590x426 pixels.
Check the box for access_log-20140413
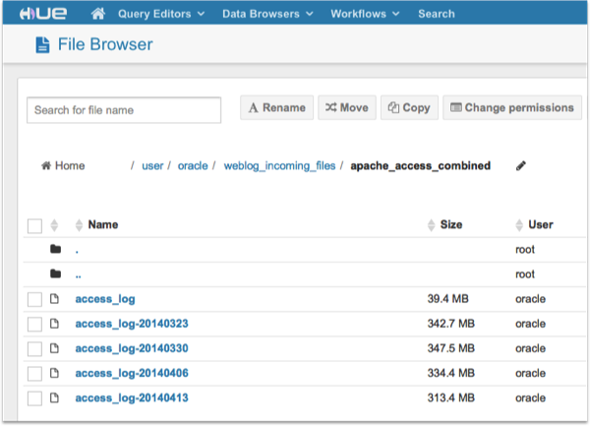coord(34,398)
